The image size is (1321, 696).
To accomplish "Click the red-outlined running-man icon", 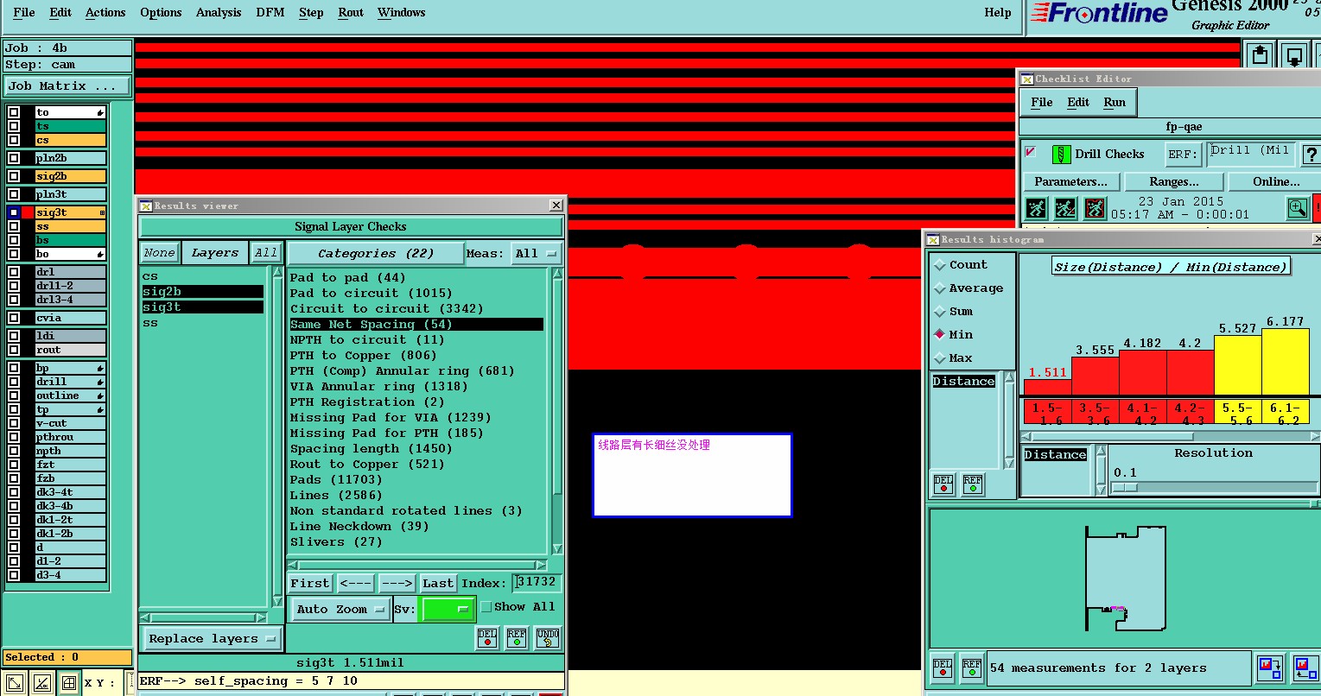I will pyautogui.click(x=1095, y=208).
